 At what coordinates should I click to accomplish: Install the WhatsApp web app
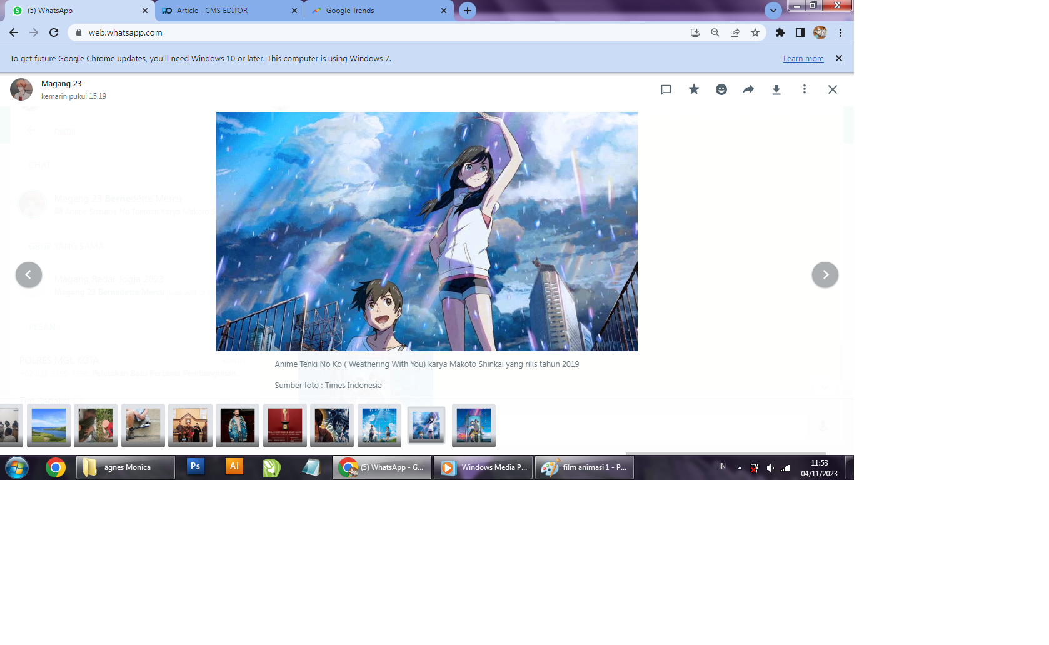coord(695,32)
